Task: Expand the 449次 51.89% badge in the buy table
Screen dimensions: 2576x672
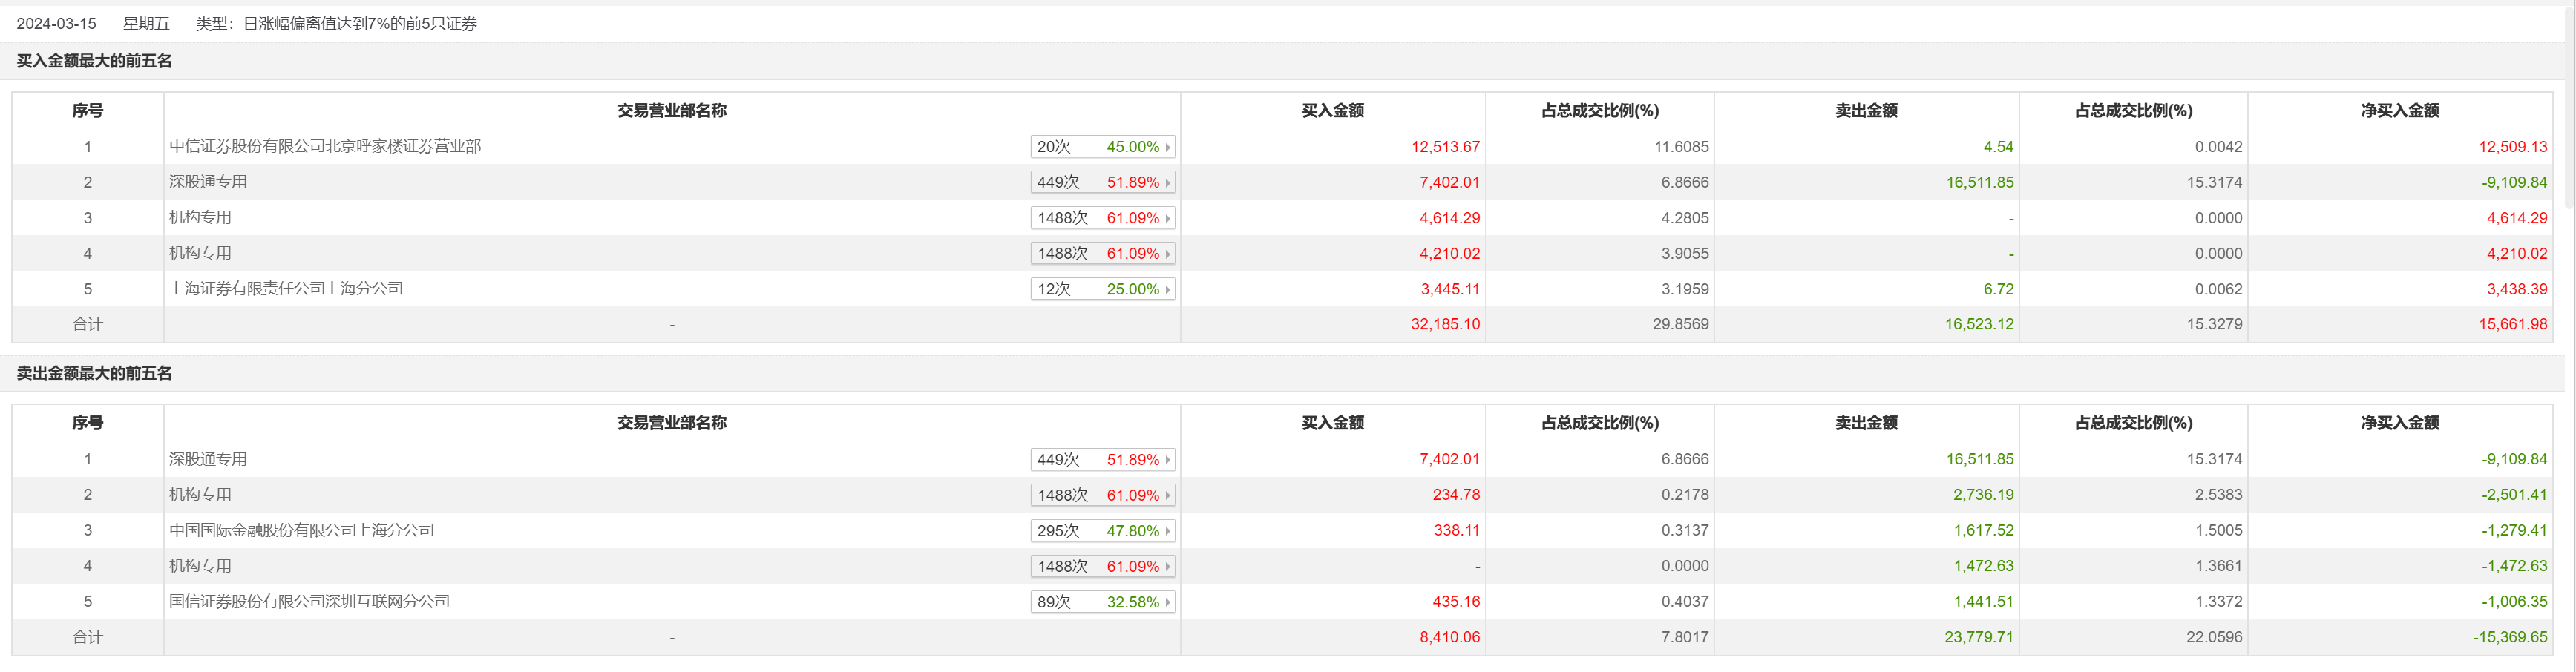Action: tap(1102, 183)
